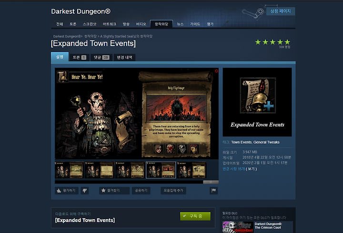Click the 창작마당 breadcrumb link
This screenshot has height=233, width=343.
(x=91, y=36)
